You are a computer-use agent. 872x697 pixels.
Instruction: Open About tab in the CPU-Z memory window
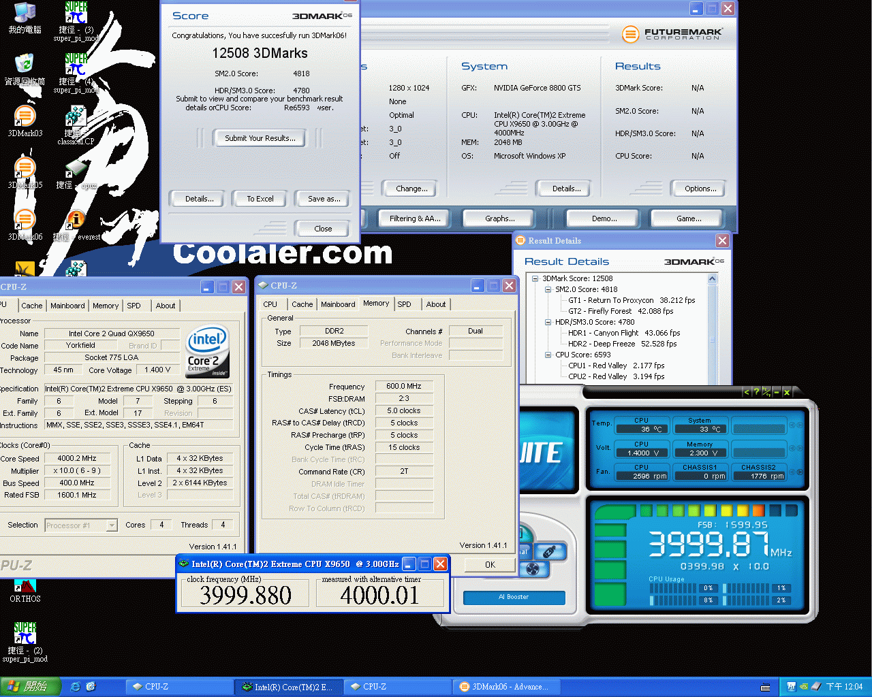pyautogui.click(x=436, y=304)
